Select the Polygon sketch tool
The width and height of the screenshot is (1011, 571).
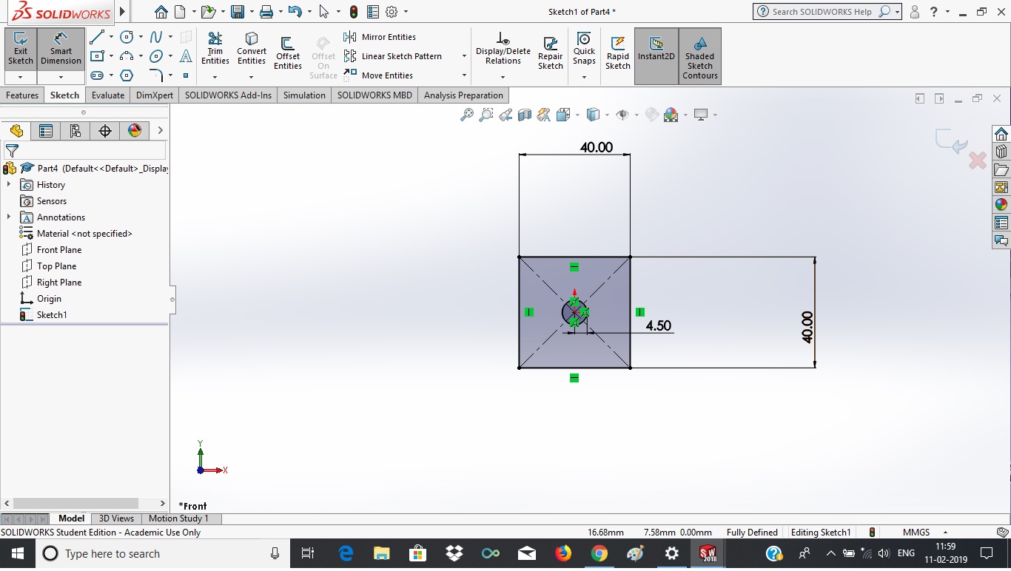pos(127,75)
